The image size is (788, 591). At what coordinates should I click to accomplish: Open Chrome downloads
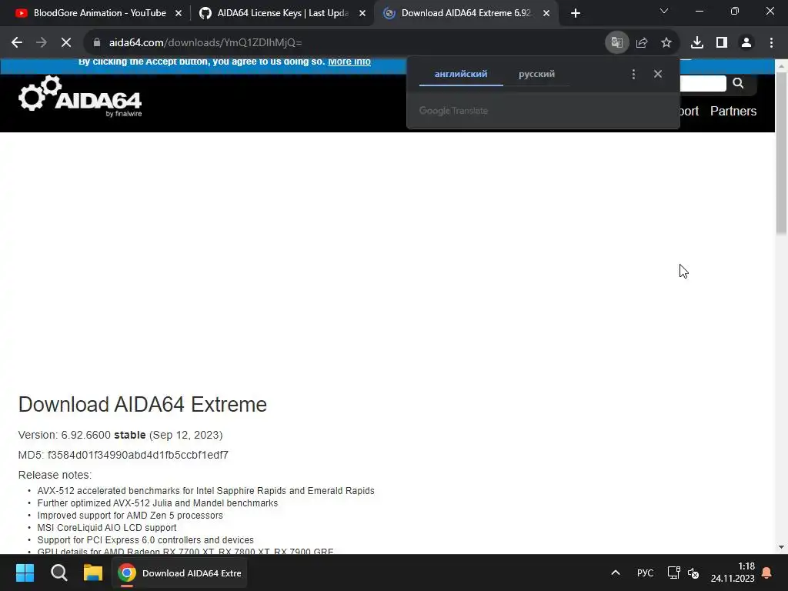tap(697, 43)
